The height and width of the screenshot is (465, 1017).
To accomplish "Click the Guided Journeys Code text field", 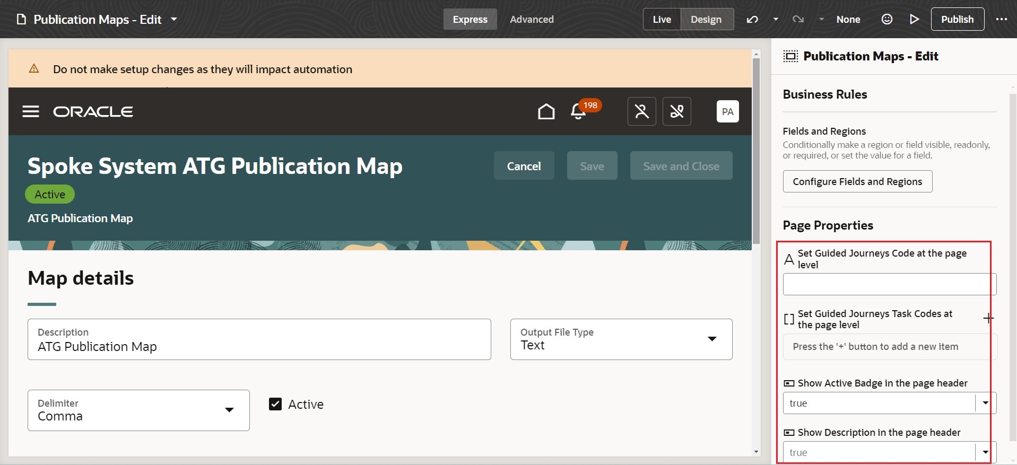I will click(889, 284).
